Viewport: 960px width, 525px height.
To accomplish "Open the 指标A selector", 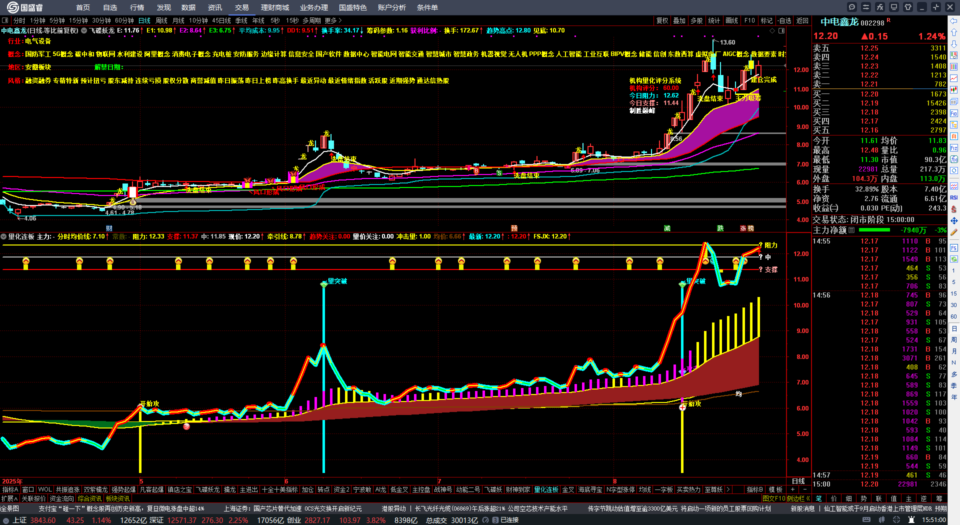I will pos(10,489).
